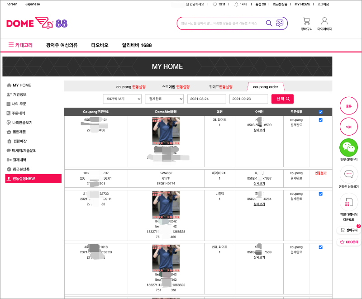Expand the 카테고리 hamburger menu
The image size is (362, 299).
(x=11, y=45)
